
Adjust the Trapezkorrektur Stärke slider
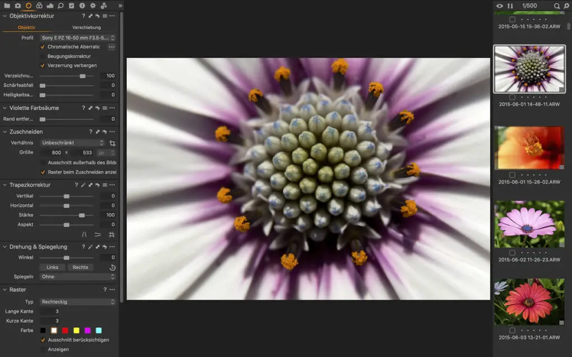pos(66,215)
